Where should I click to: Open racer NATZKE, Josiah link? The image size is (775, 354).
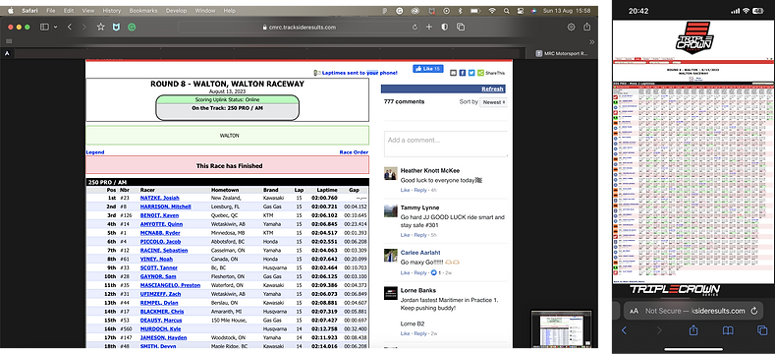[160, 198]
